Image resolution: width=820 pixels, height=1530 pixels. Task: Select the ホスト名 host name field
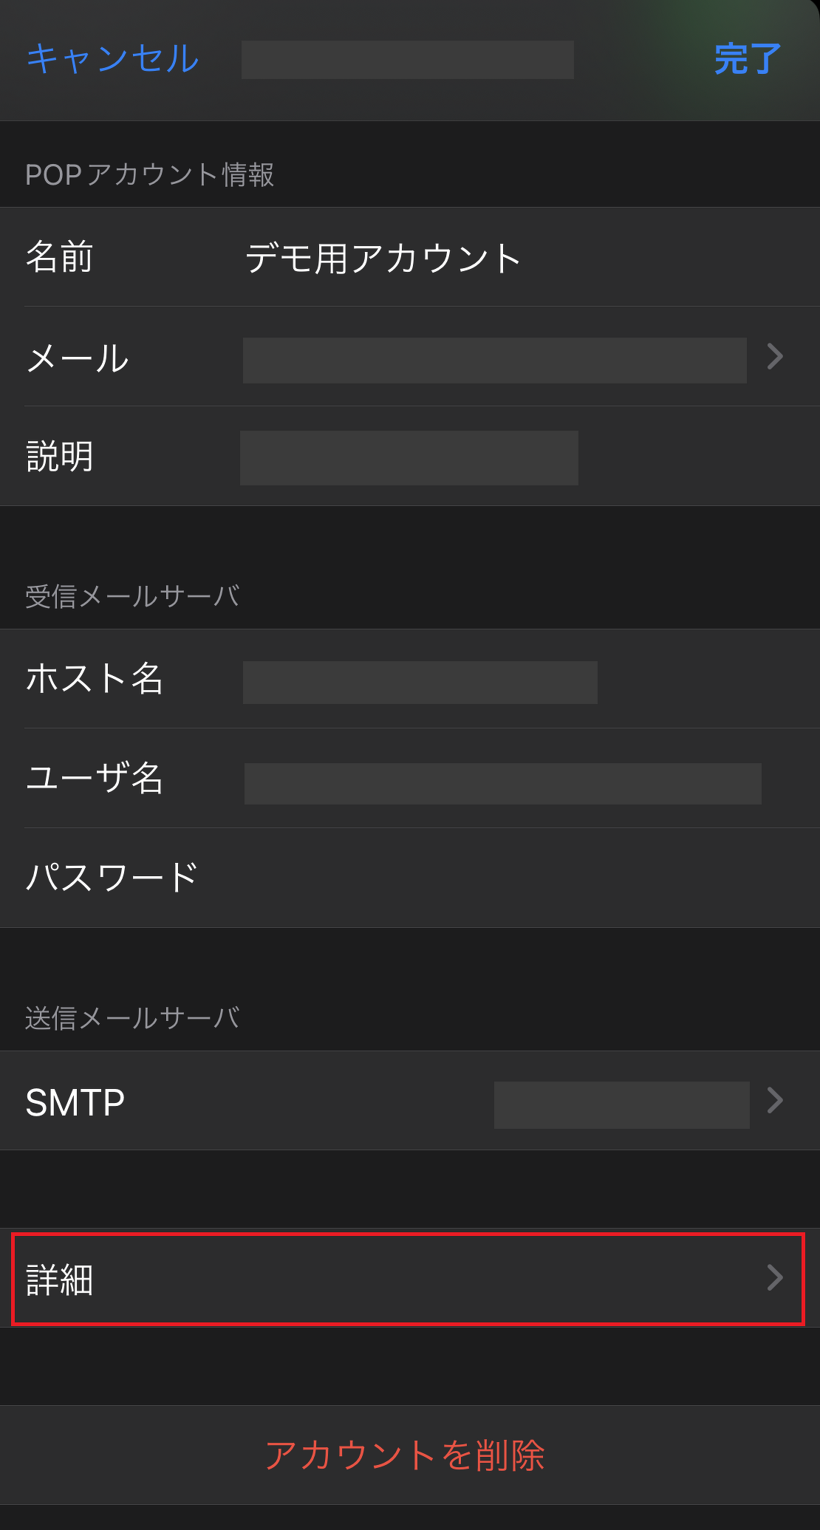(x=420, y=683)
